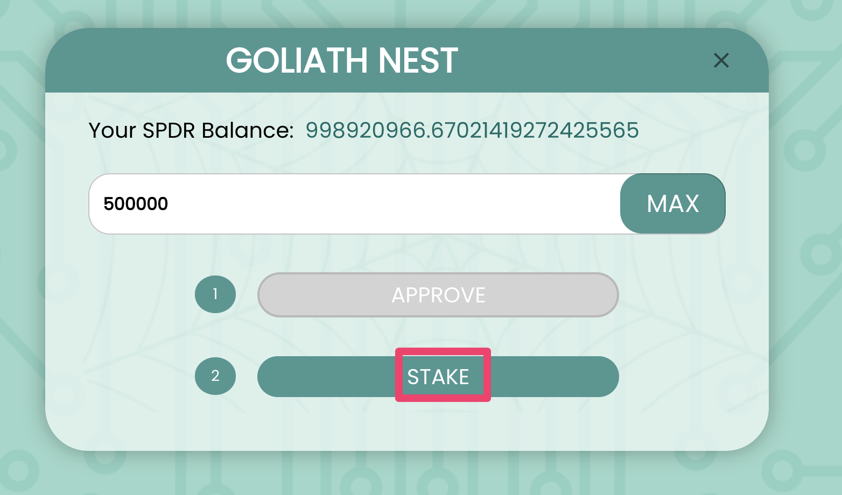Click the header bar left of the title
Screen dimensions: 842x495
coord(135,60)
